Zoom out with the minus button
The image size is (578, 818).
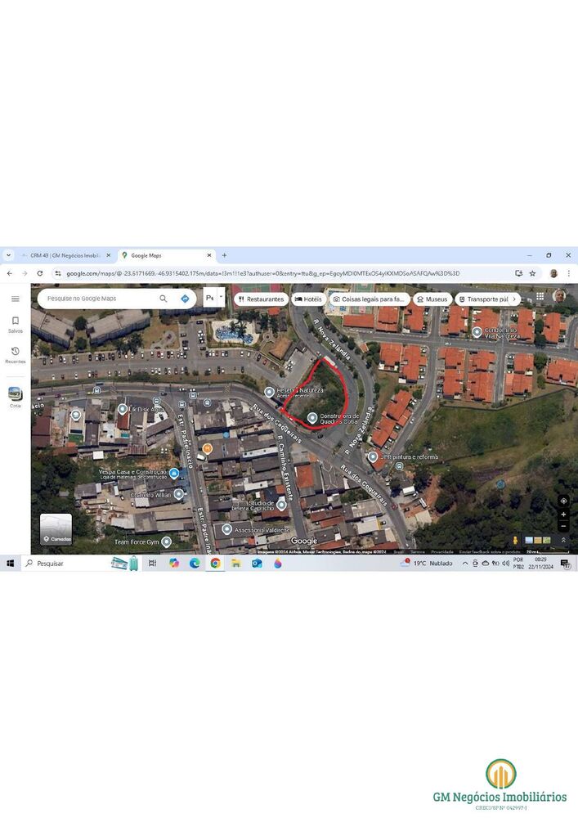[x=563, y=526]
